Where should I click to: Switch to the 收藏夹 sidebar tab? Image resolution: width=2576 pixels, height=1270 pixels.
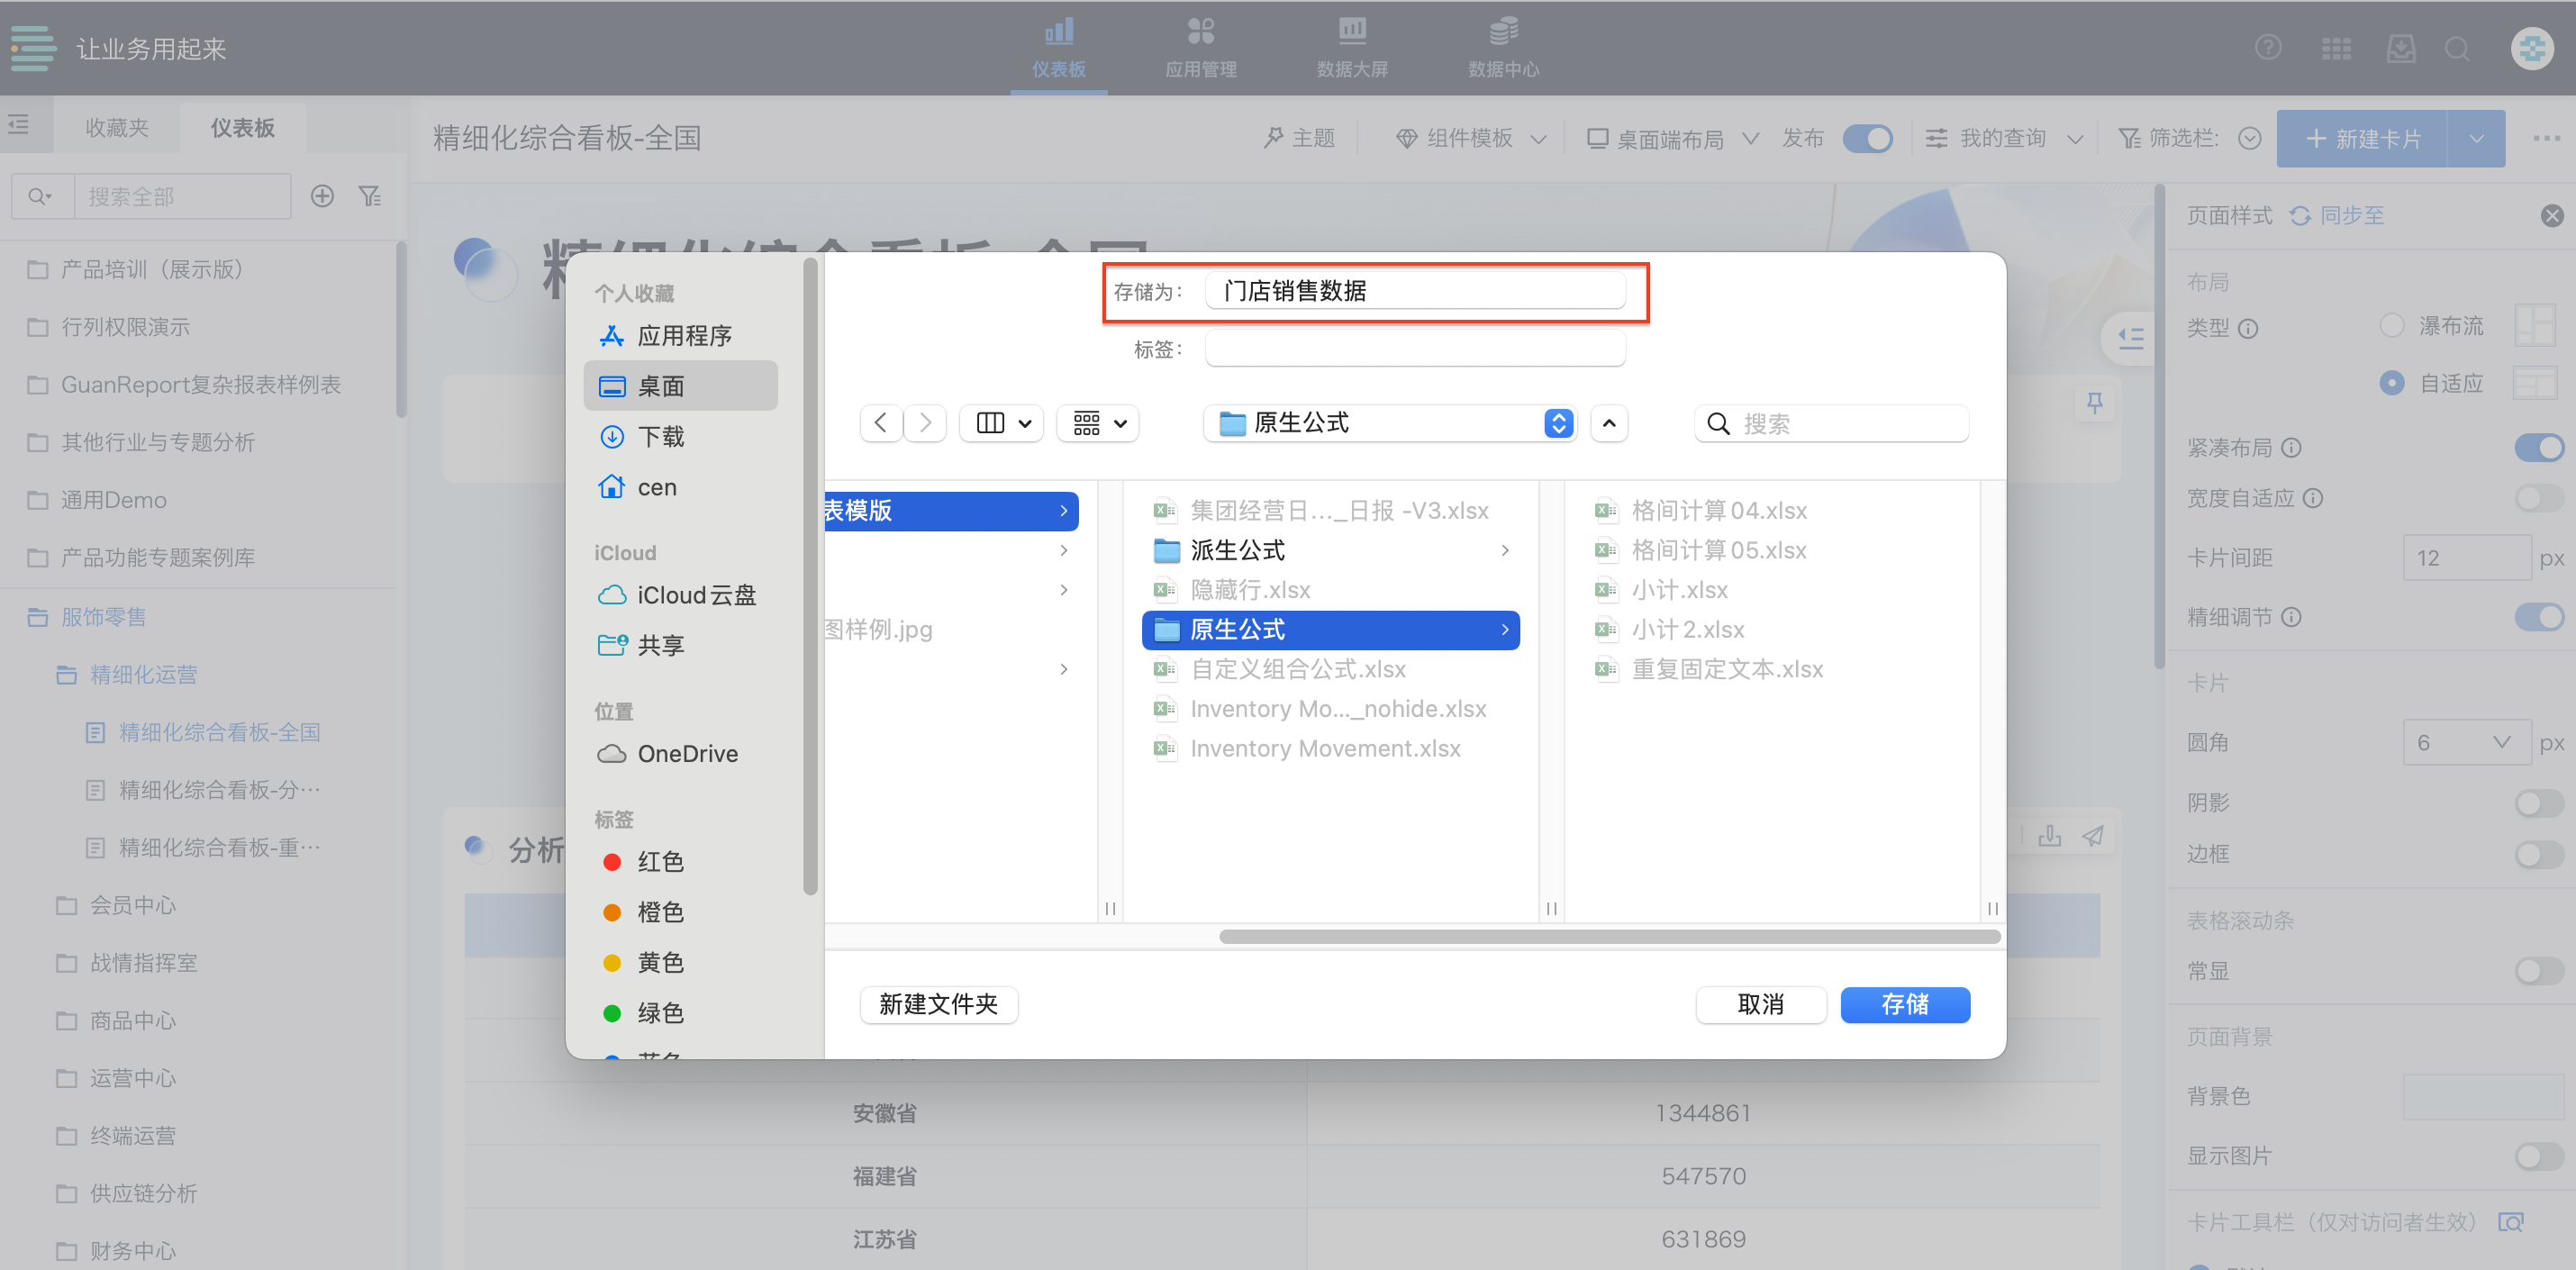click(116, 127)
